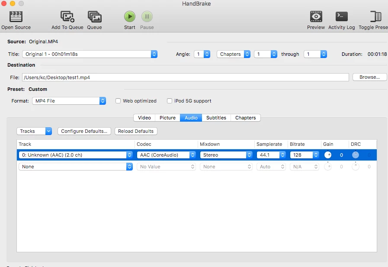Open the Angle dropdown
Screen dimensions: 388x267
pos(202,54)
